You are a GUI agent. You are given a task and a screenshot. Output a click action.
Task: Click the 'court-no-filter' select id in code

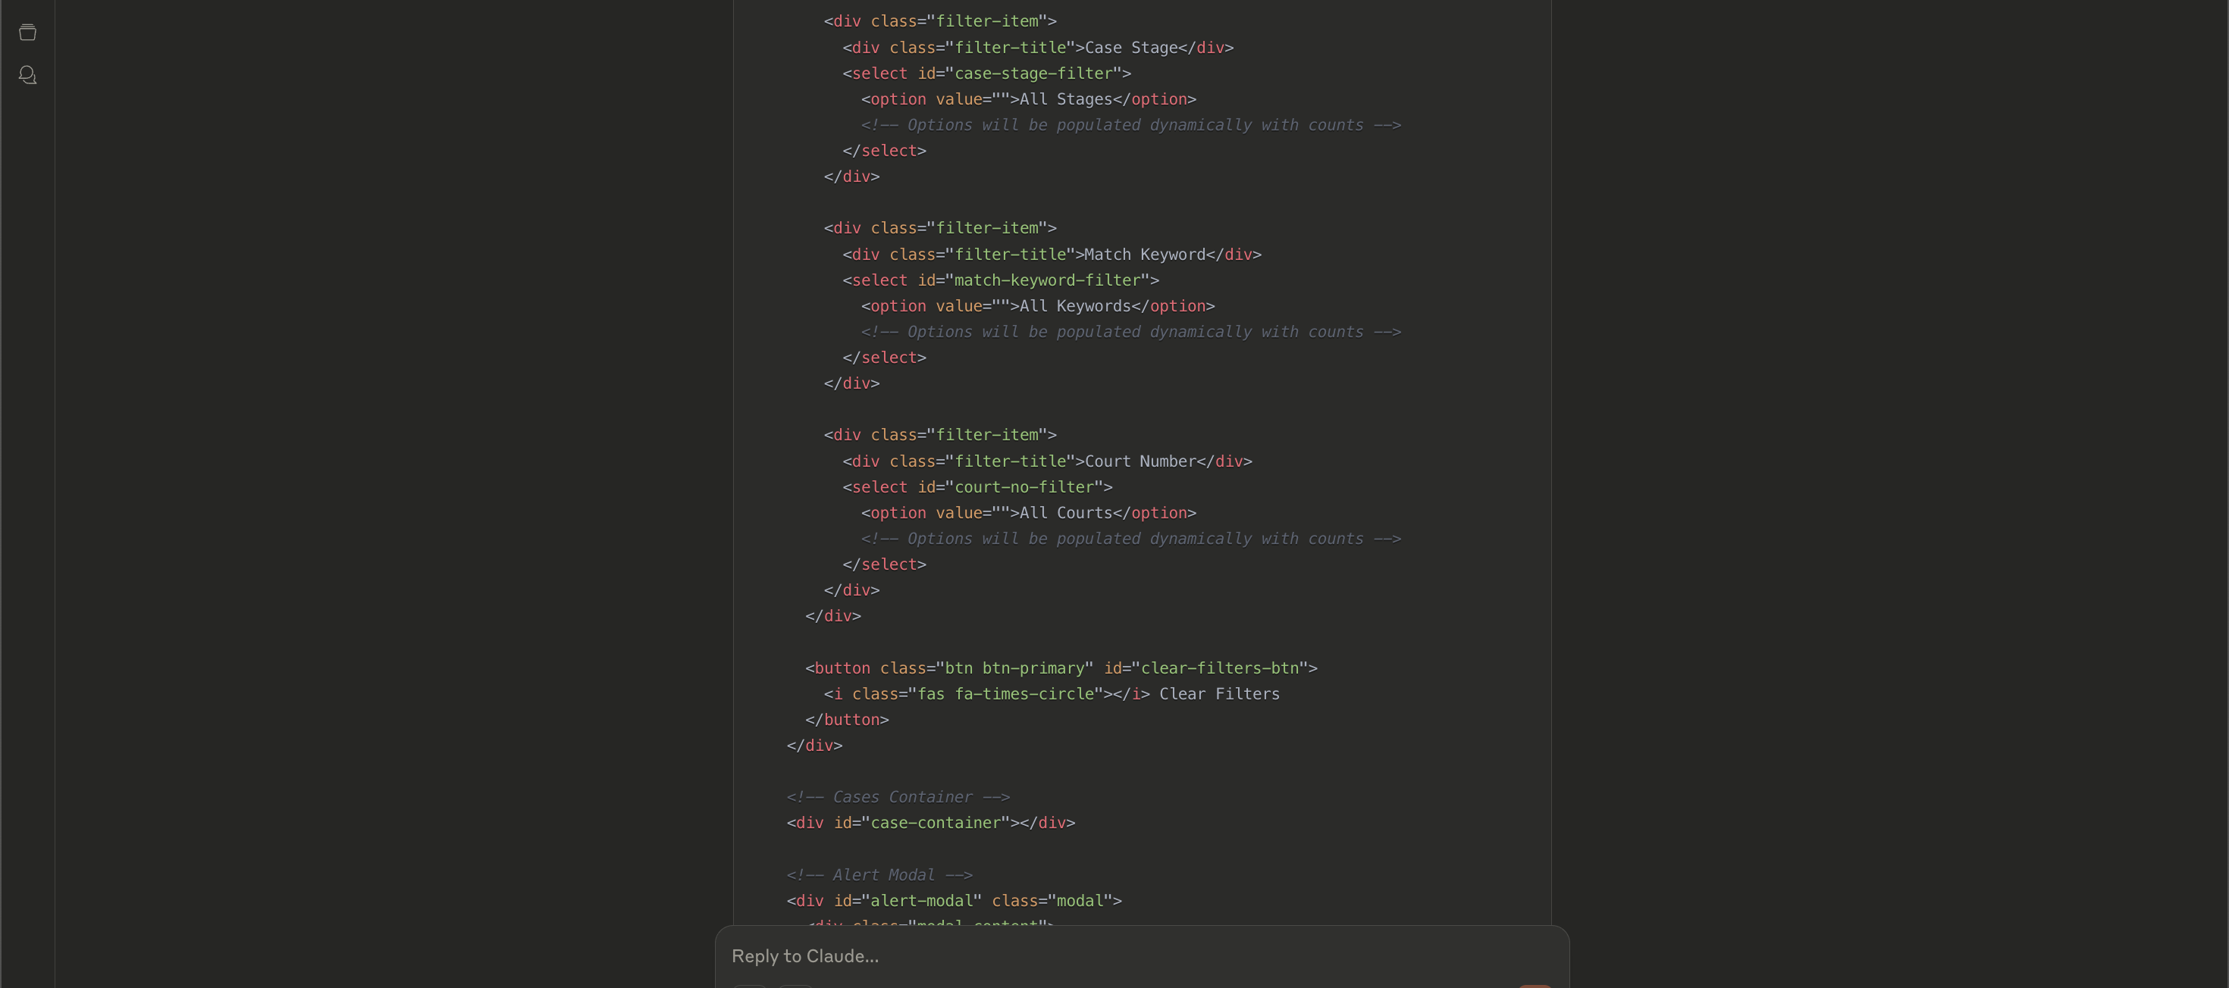point(1024,486)
